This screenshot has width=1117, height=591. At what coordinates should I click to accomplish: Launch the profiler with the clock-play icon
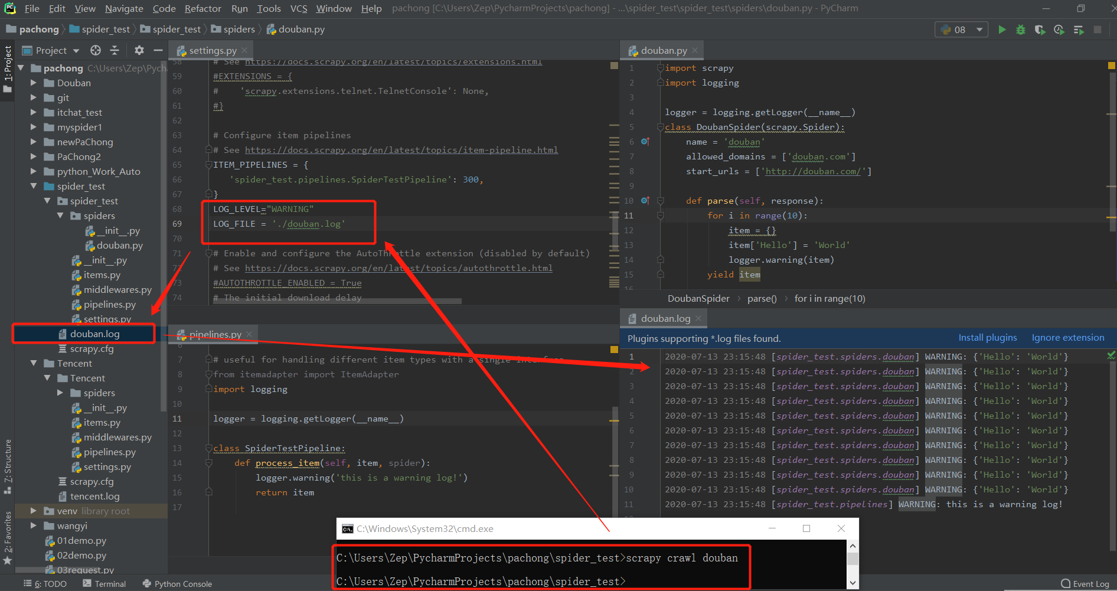pos(1059,30)
